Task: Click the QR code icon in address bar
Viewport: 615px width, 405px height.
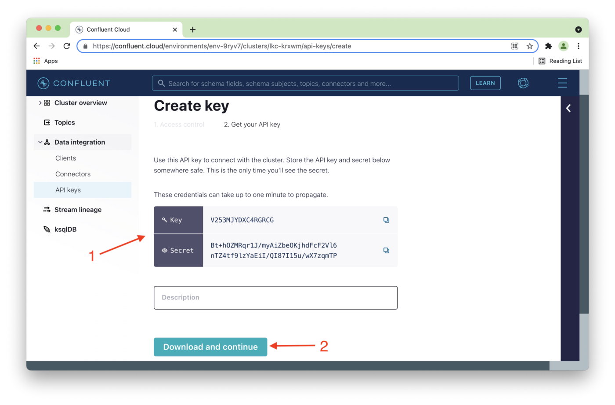Action: [x=515, y=46]
